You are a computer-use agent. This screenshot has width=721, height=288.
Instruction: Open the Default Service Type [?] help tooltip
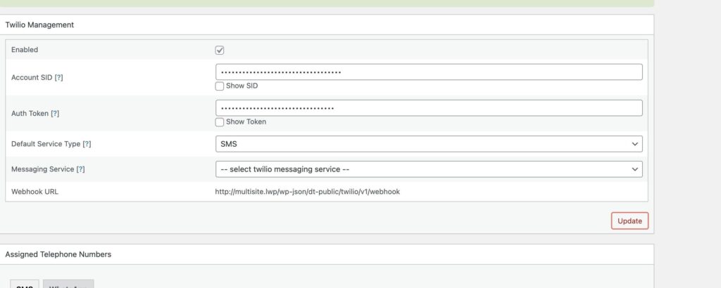pyautogui.click(x=87, y=144)
